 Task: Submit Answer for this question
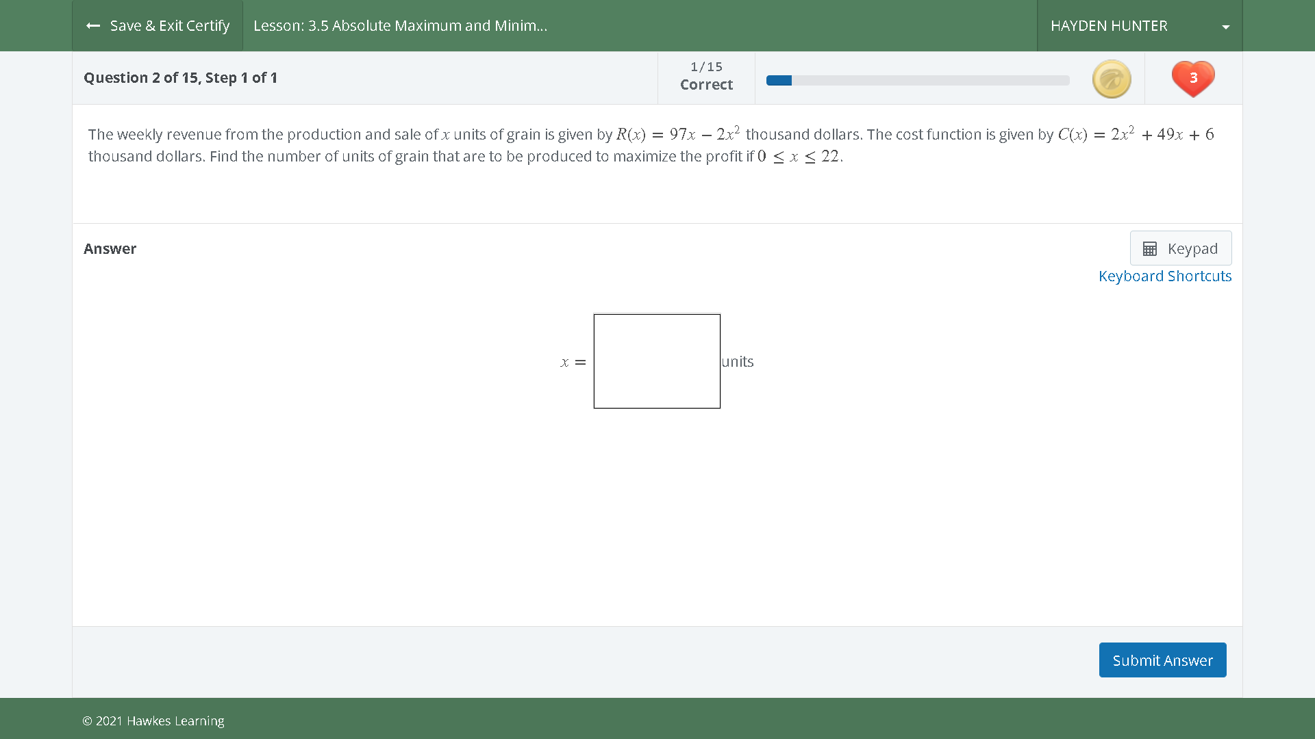pyautogui.click(x=1162, y=660)
